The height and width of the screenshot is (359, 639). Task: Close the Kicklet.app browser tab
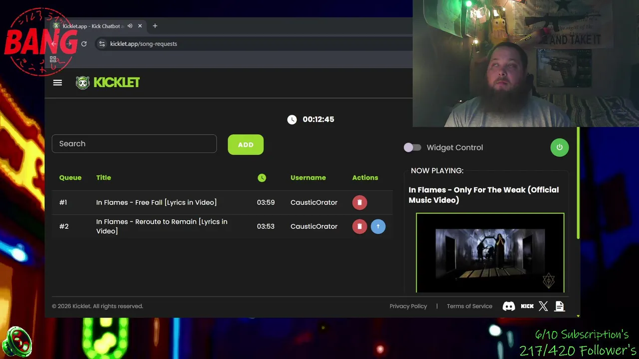pyautogui.click(x=140, y=26)
